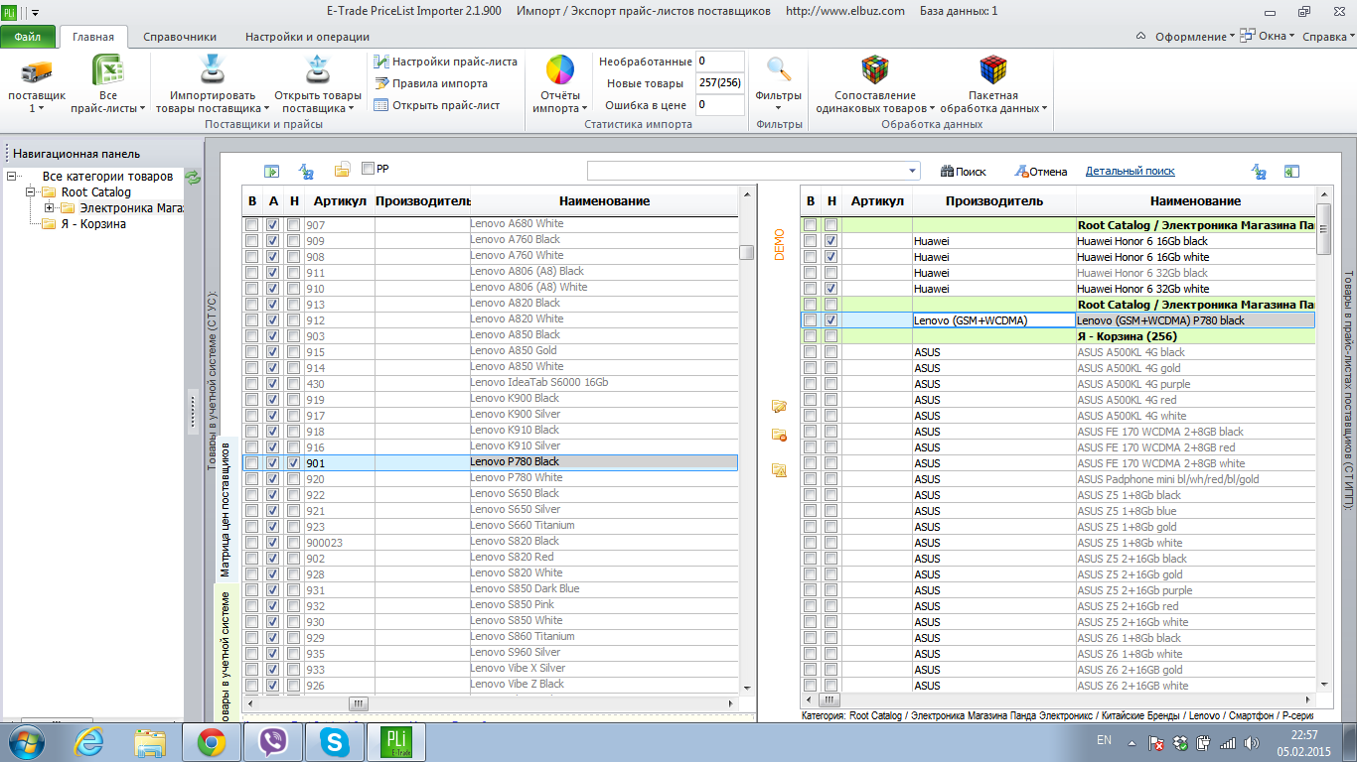The width and height of the screenshot is (1357, 762).
Task: Open Все прайс-листы Excel button
Action: 108,84
